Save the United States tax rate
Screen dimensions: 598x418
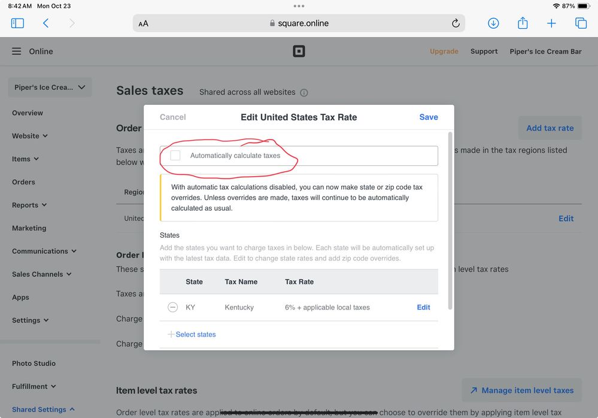coord(429,117)
